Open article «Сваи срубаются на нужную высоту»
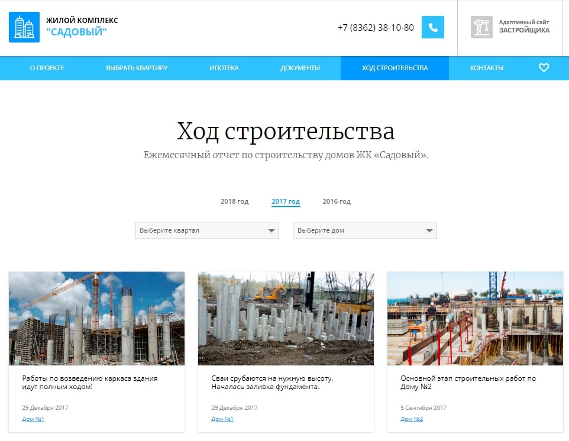This screenshot has height=441, width=569. [x=272, y=383]
